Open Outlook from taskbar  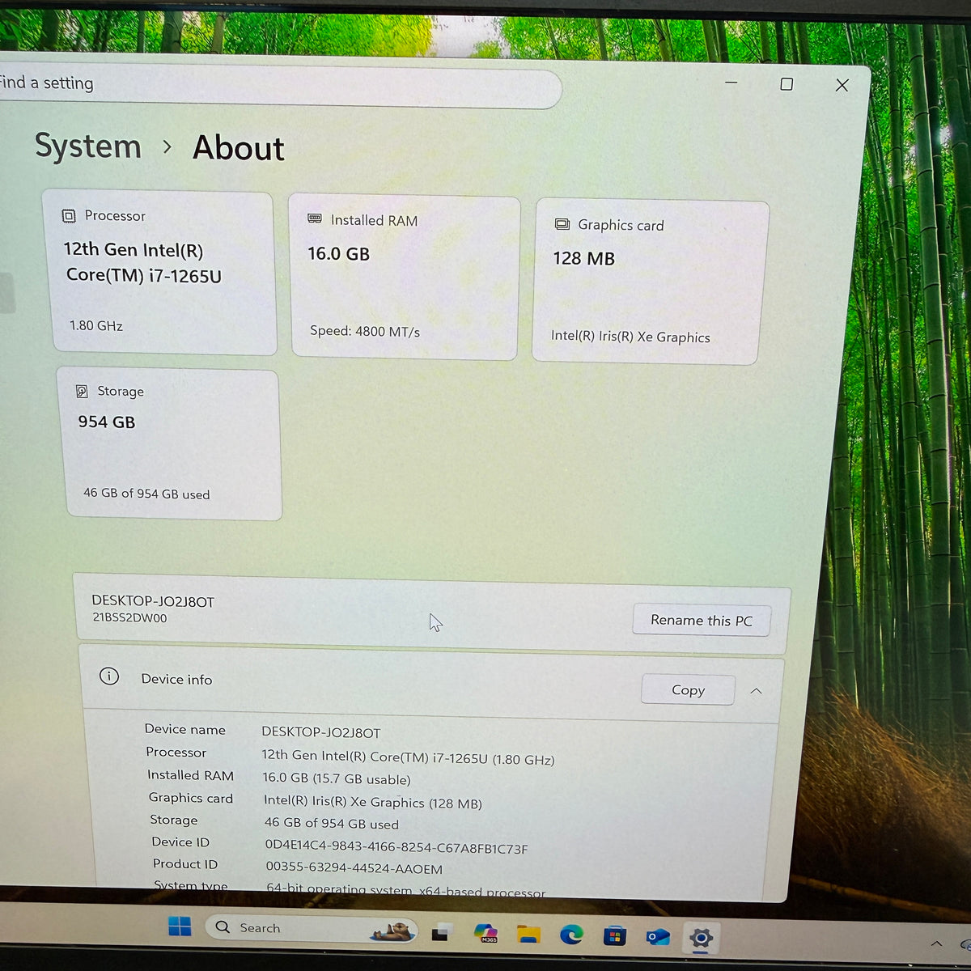point(658,937)
